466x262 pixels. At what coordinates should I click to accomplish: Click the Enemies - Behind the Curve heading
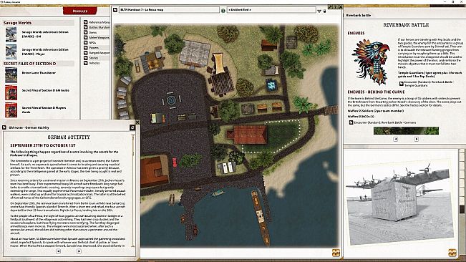coord(376,92)
